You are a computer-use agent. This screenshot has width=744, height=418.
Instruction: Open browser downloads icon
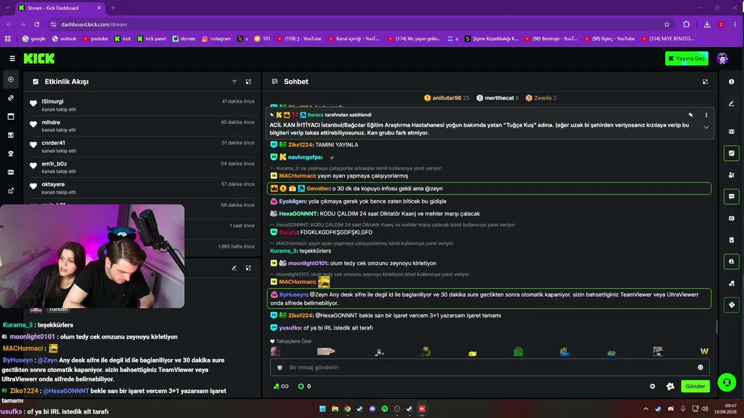[x=707, y=24]
